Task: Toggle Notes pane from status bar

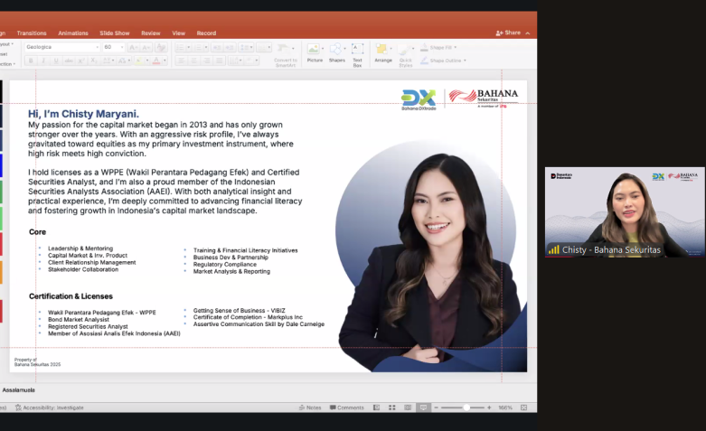Action: (310, 408)
